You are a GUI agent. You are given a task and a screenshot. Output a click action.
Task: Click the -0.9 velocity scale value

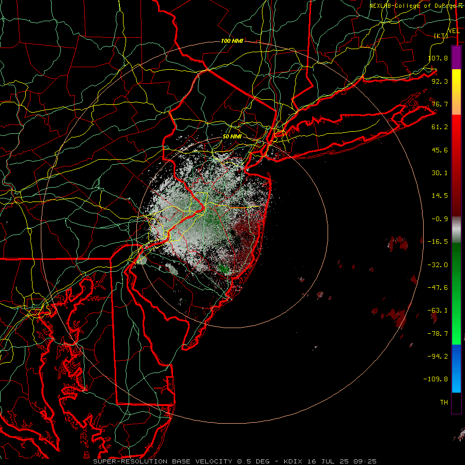tap(440, 219)
